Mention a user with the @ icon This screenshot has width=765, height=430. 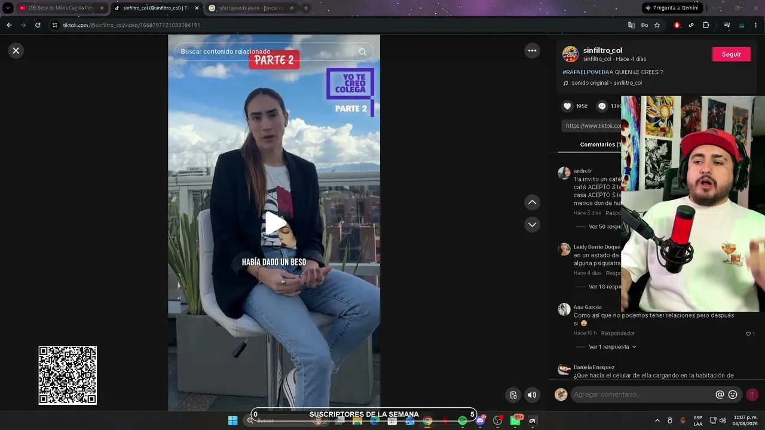[720, 395]
